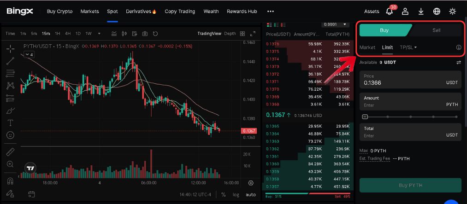Select the trend line drawing tool

pos(11,61)
